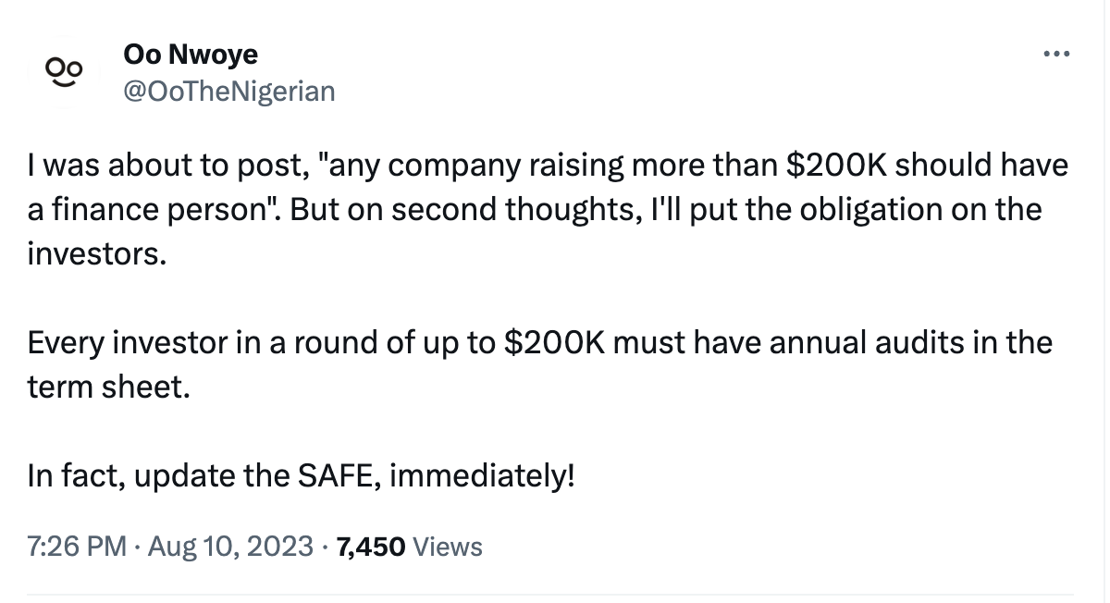Viewport: 1110px width, 603px height.
Task: Click the Views label
Action: pyautogui.click(x=448, y=547)
